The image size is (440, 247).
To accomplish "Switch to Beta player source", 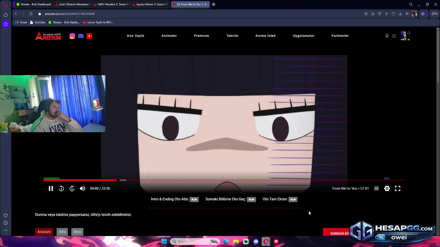I will point(77,232).
